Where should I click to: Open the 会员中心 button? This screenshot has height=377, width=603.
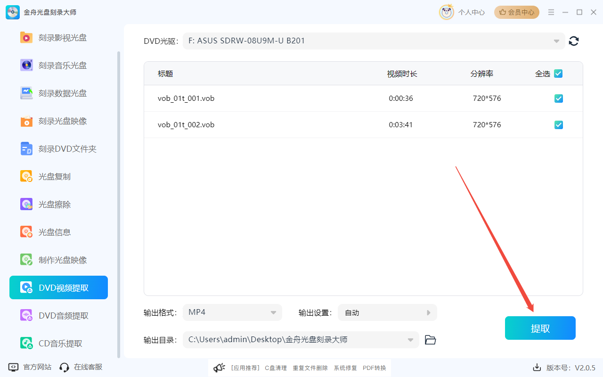[517, 12]
